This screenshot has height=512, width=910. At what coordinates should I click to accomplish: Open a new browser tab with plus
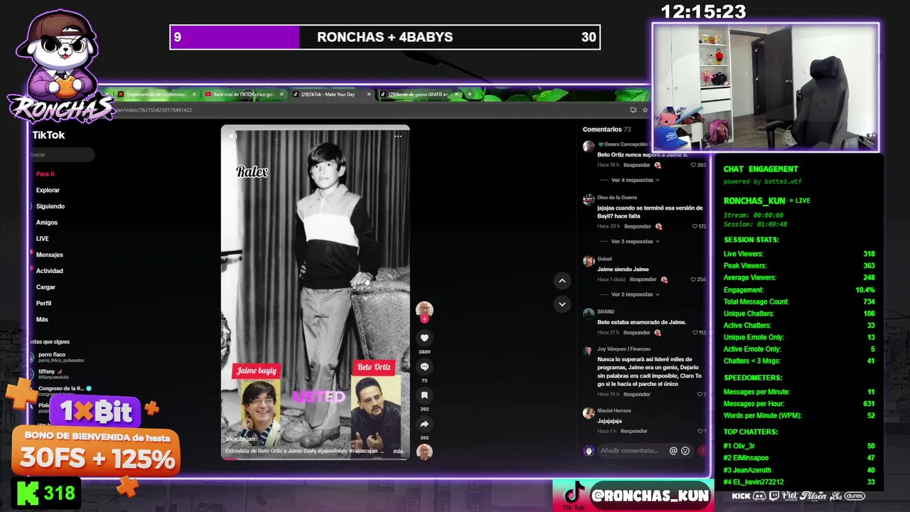tap(469, 94)
